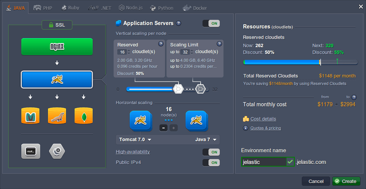Switch to the PHP tab
Screen dimensions: 366x189
tap(43, 8)
